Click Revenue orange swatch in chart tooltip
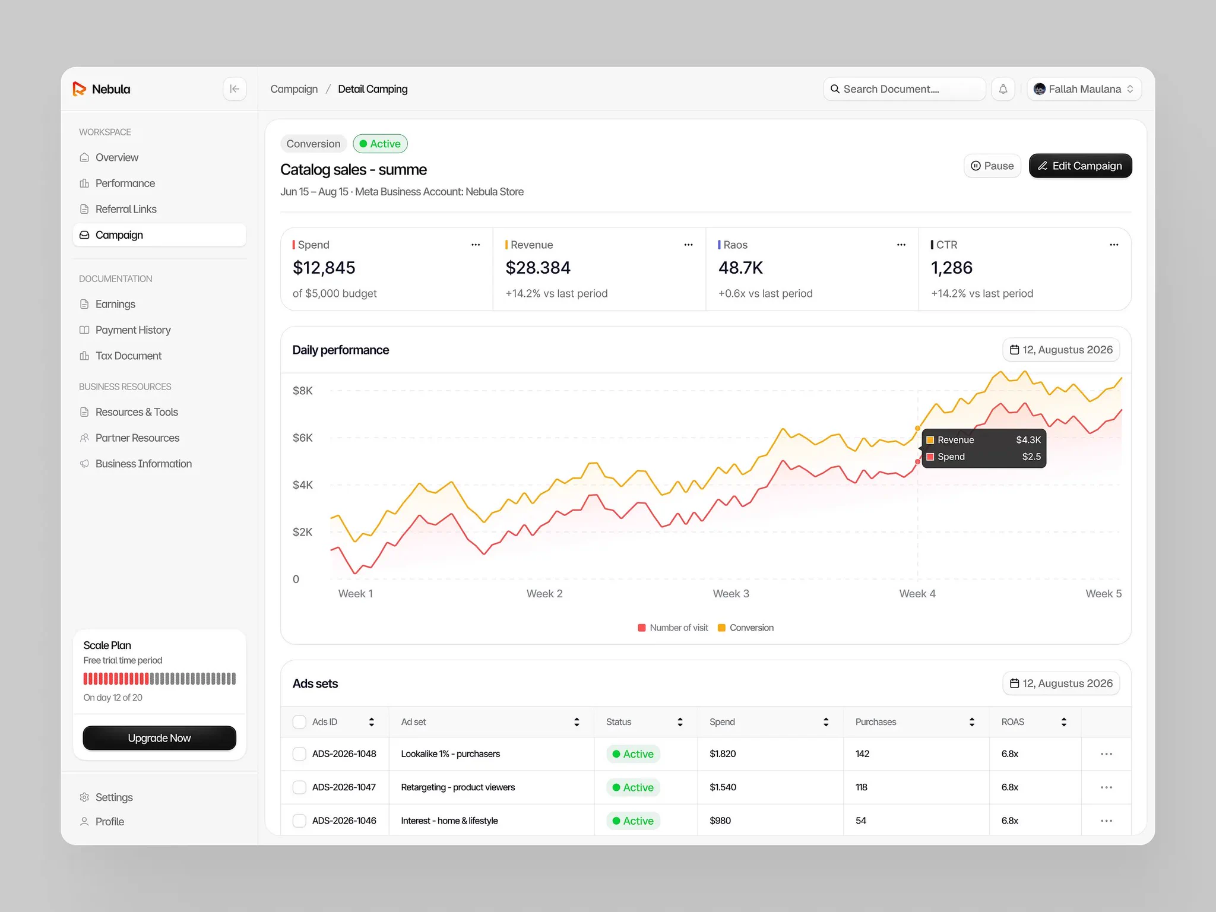Image resolution: width=1216 pixels, height=912 pixels. point(931,440)
